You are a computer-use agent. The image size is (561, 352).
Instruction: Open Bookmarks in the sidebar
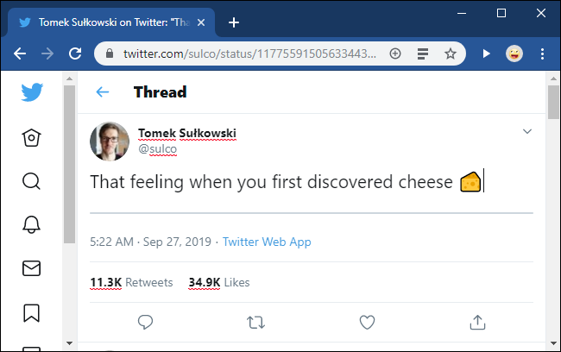(32, 311)
